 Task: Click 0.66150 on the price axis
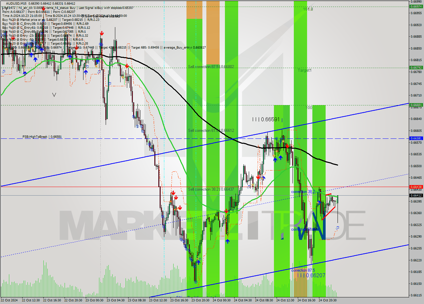click(x=416, y=284)
